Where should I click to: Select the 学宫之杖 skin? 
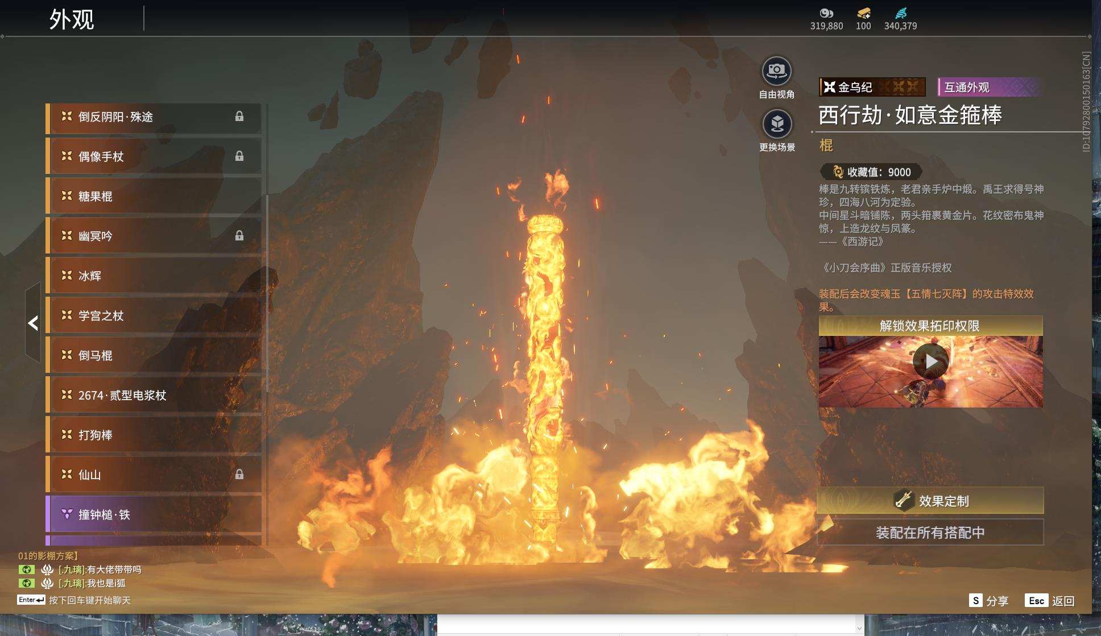(x=154, y=315)
